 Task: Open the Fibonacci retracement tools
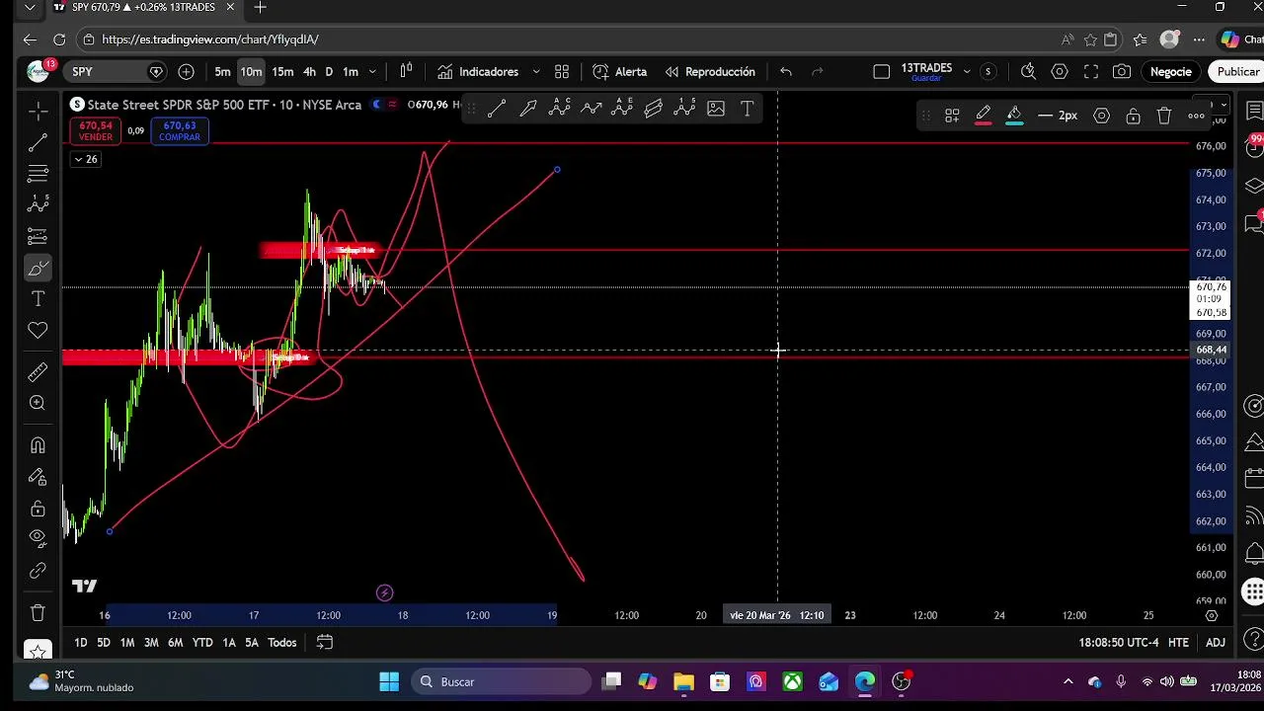tap(38, 175)
